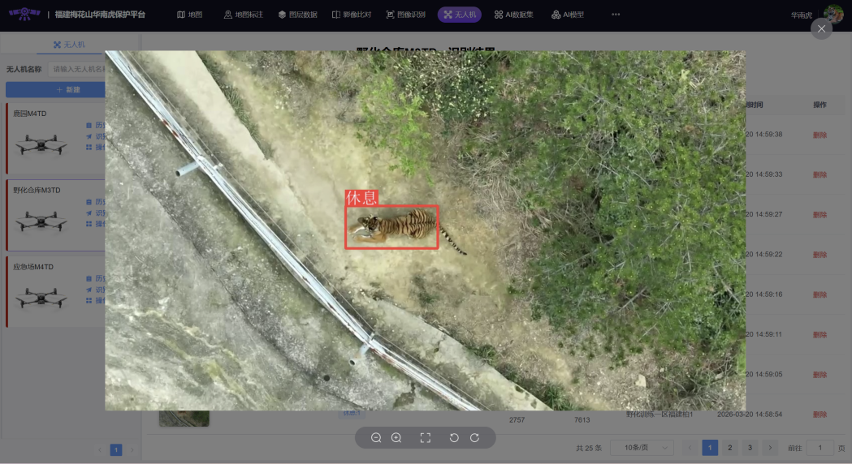Viewport: 852px width, 464px height.
Task: Select the 鹿园M4TD drone card
Action: tap(56, 139)
